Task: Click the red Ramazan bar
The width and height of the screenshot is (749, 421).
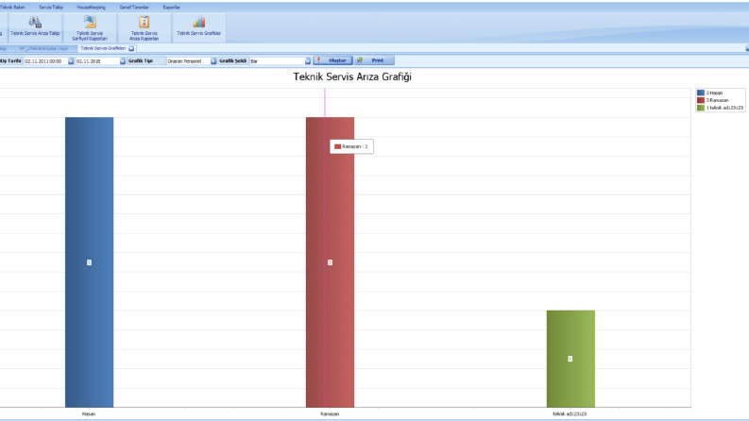Action: click(x=330, y=262)
